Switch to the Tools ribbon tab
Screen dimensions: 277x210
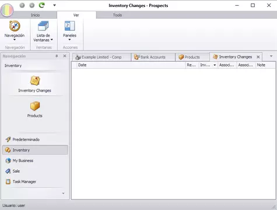click(117, 15)
